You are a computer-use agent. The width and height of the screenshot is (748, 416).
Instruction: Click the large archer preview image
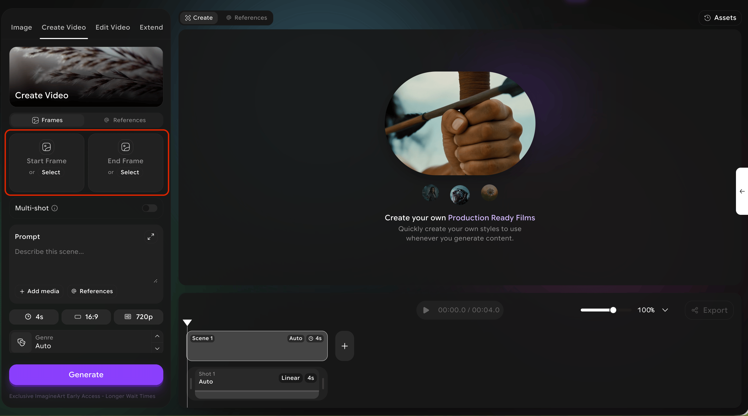460,123
